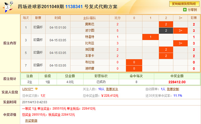Viewport: 201px width, 124px height.
Task: Click team name 特温特
Action: (x=89, y=37)
